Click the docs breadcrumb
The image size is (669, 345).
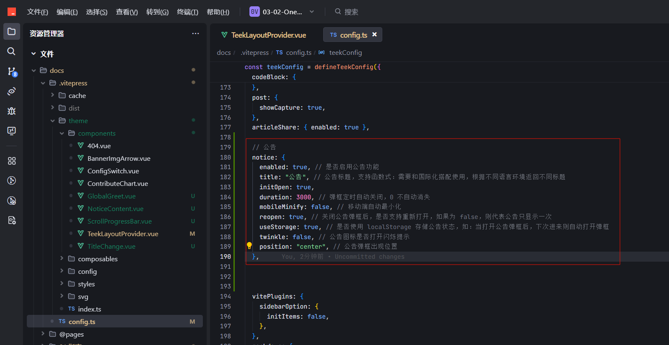[x=224, y=52]
